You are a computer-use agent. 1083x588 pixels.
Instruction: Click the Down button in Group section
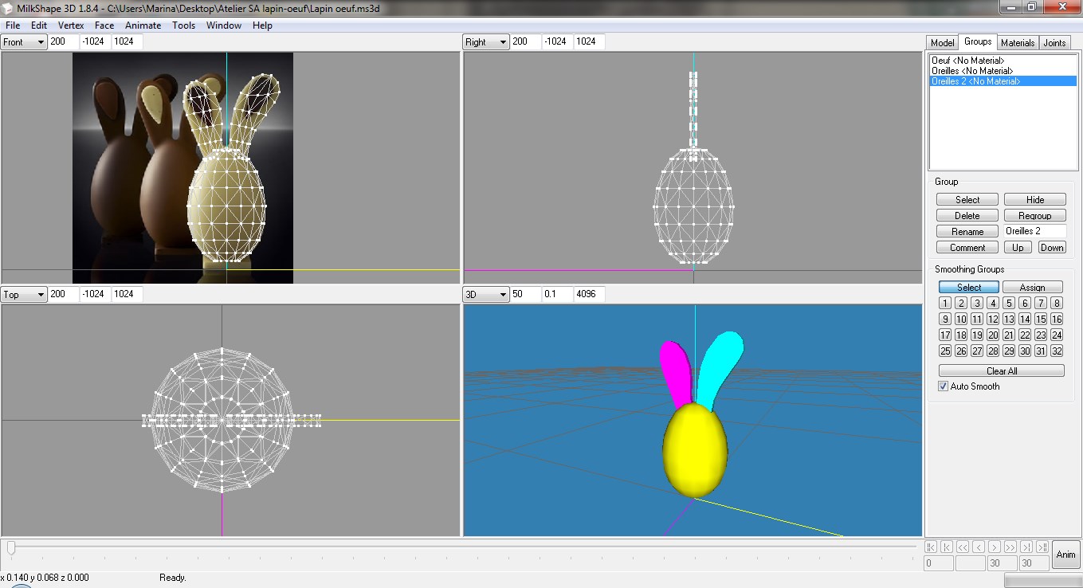[x=1051, y=247]
